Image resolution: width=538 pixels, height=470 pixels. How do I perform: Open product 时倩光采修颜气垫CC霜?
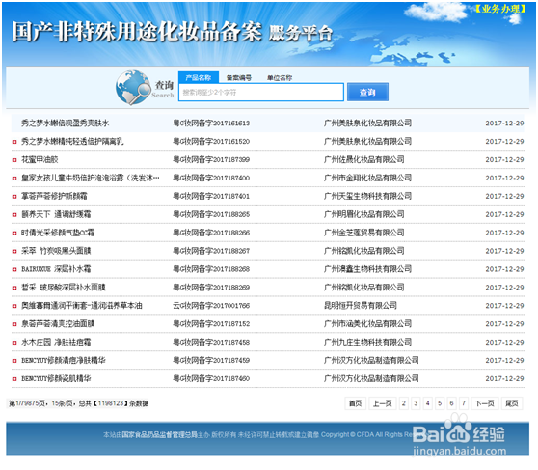58,233
